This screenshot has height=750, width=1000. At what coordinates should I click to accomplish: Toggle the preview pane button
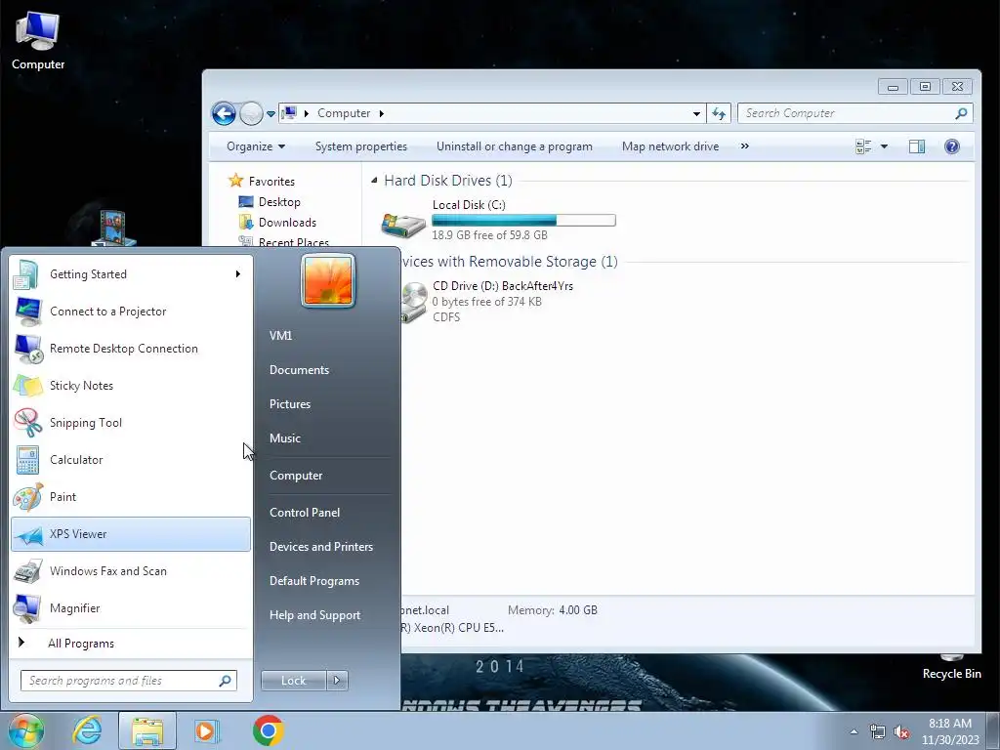[x=916, y=146]
